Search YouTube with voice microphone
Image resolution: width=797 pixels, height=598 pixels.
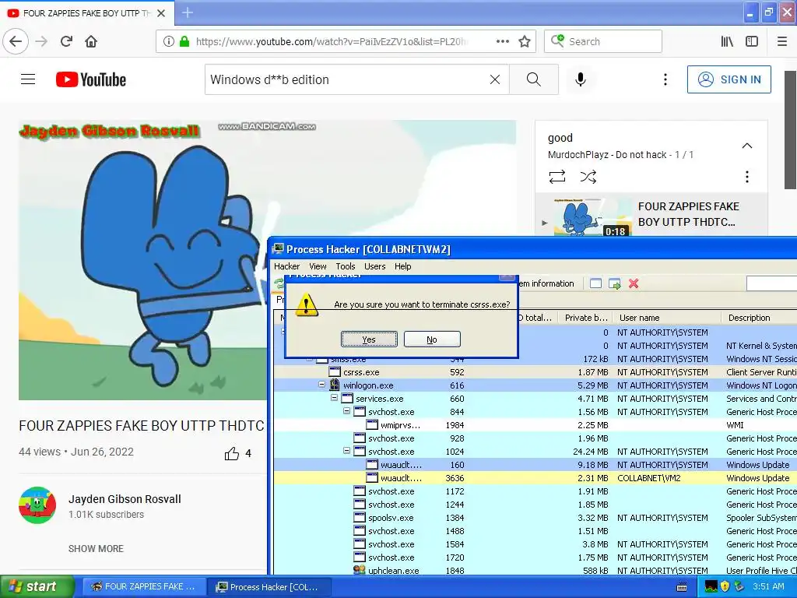pos(581,79)
